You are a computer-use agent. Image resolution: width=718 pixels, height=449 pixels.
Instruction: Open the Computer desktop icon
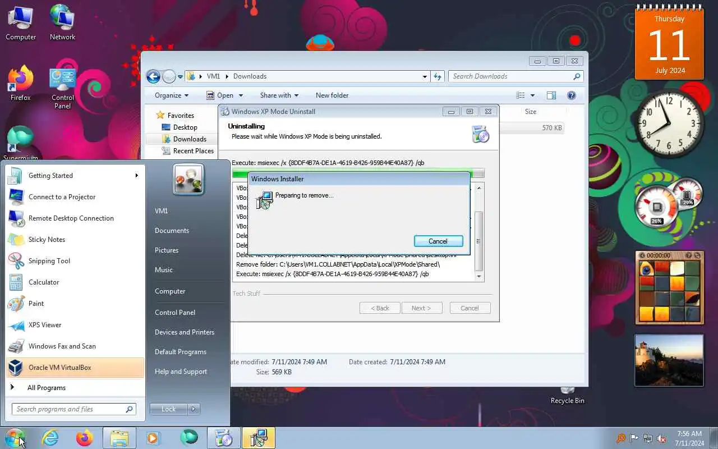click(x=21, y=23)
